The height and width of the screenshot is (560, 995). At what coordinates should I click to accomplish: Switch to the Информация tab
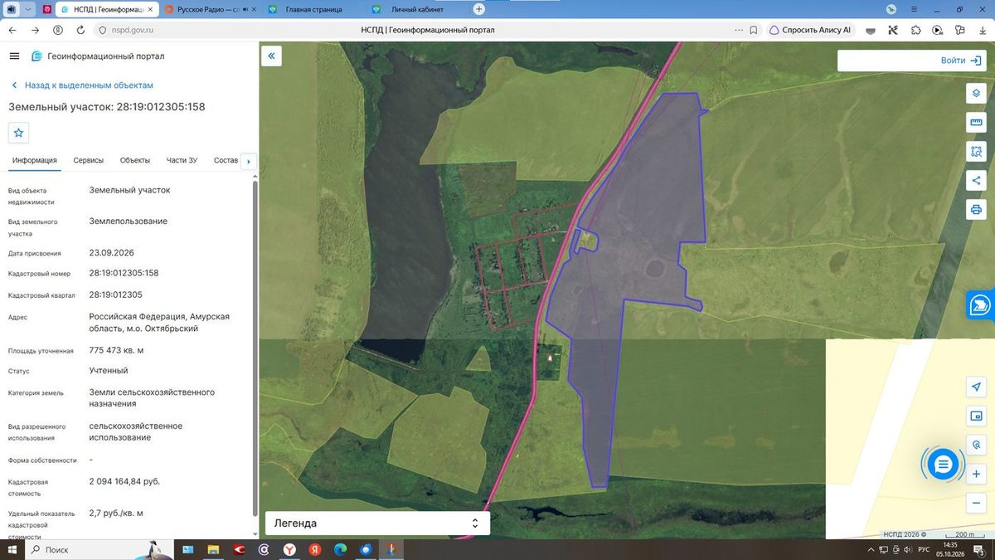click(34, 160)
